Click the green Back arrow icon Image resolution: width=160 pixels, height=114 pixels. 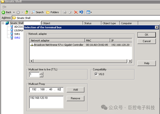[x=3, y=12]
